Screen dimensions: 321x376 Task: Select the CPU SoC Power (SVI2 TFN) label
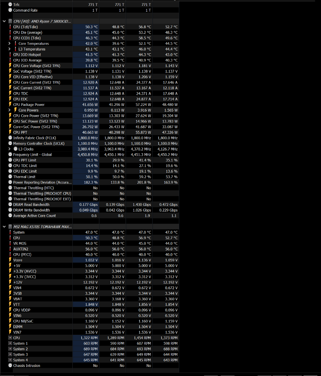click(35, 121)
